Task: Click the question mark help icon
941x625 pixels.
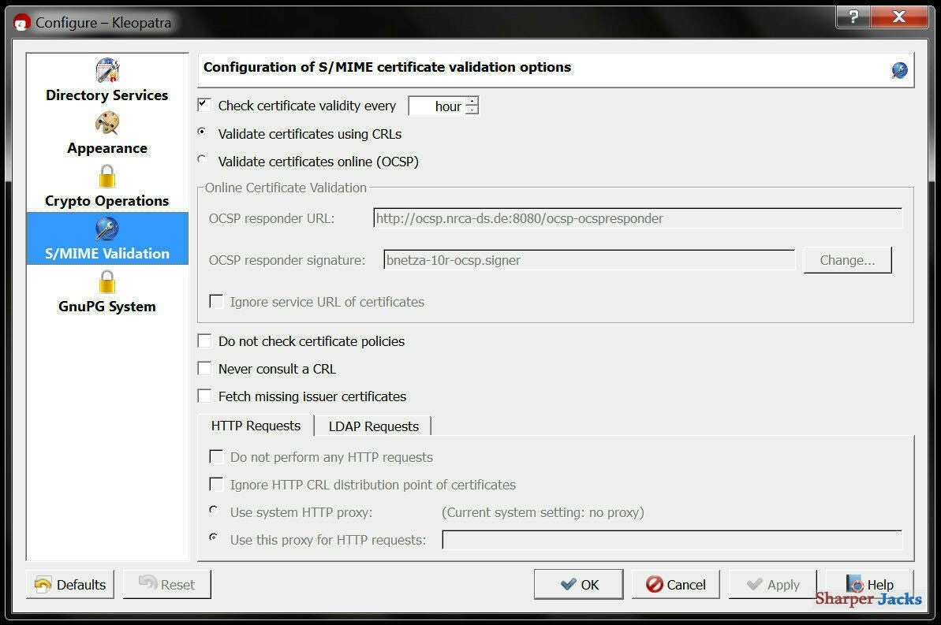Action: (853, 17)
